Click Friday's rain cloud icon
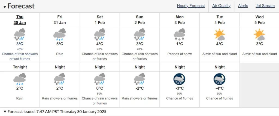The width and height of the screenshot is (279, 116). [60, 35]
